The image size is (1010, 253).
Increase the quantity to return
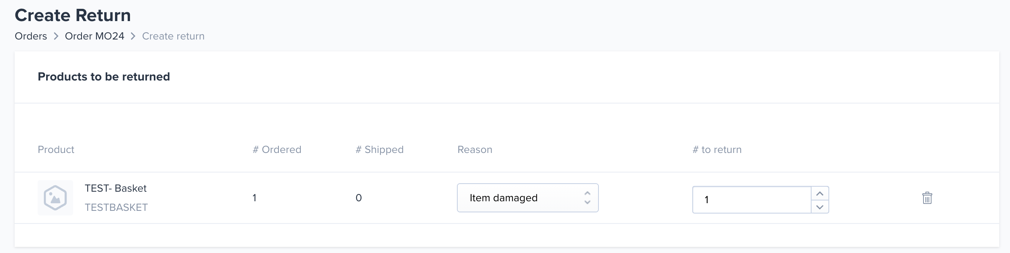pyautogui.click(x=820, y=194)
